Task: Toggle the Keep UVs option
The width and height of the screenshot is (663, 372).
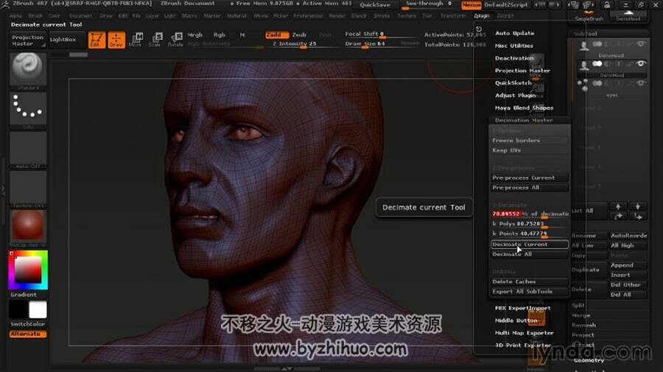Action: tap(530, 151)
